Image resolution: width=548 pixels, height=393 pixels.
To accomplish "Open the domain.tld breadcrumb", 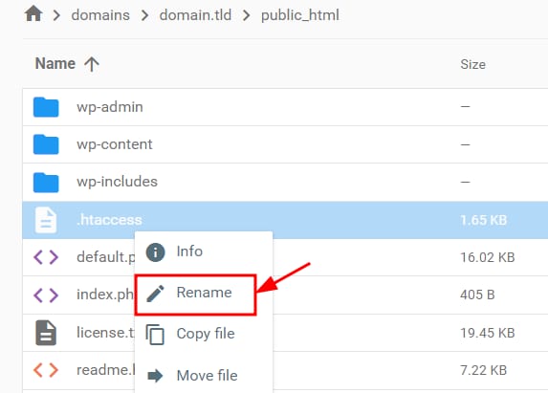I will (195, 15).
